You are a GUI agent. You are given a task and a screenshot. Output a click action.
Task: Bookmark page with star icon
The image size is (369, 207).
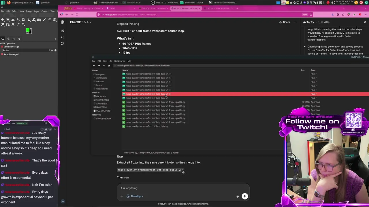click(311, 14)
